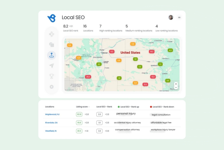Screen dimensions: 224x150
Task: Click the United States map label
Action: point(130,52)
